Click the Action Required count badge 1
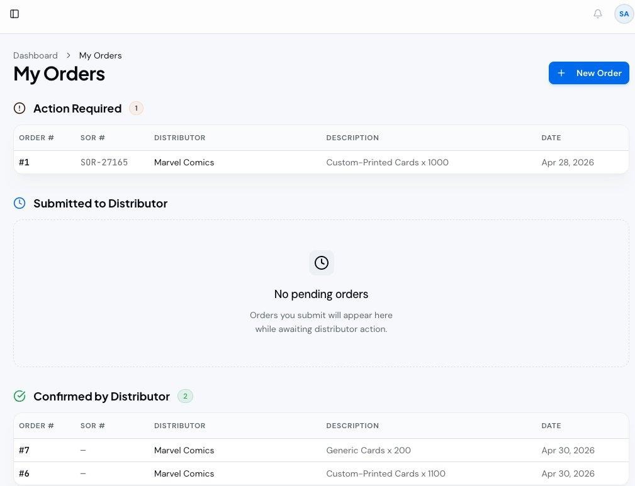 pos(136,108)
